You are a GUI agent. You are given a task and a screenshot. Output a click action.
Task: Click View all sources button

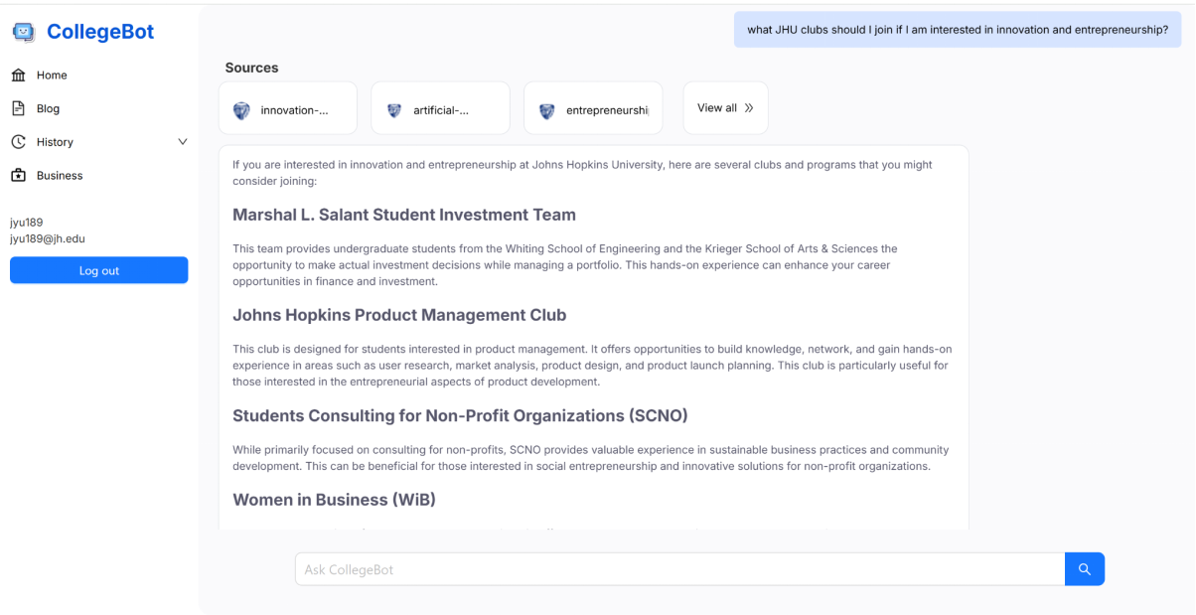726,107
